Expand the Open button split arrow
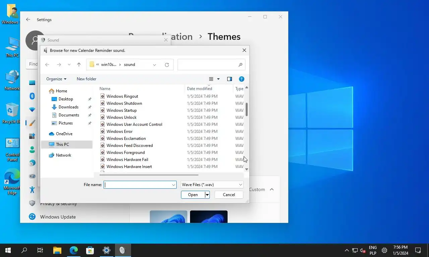The image size is (429, 257). [x=207, y=195]
